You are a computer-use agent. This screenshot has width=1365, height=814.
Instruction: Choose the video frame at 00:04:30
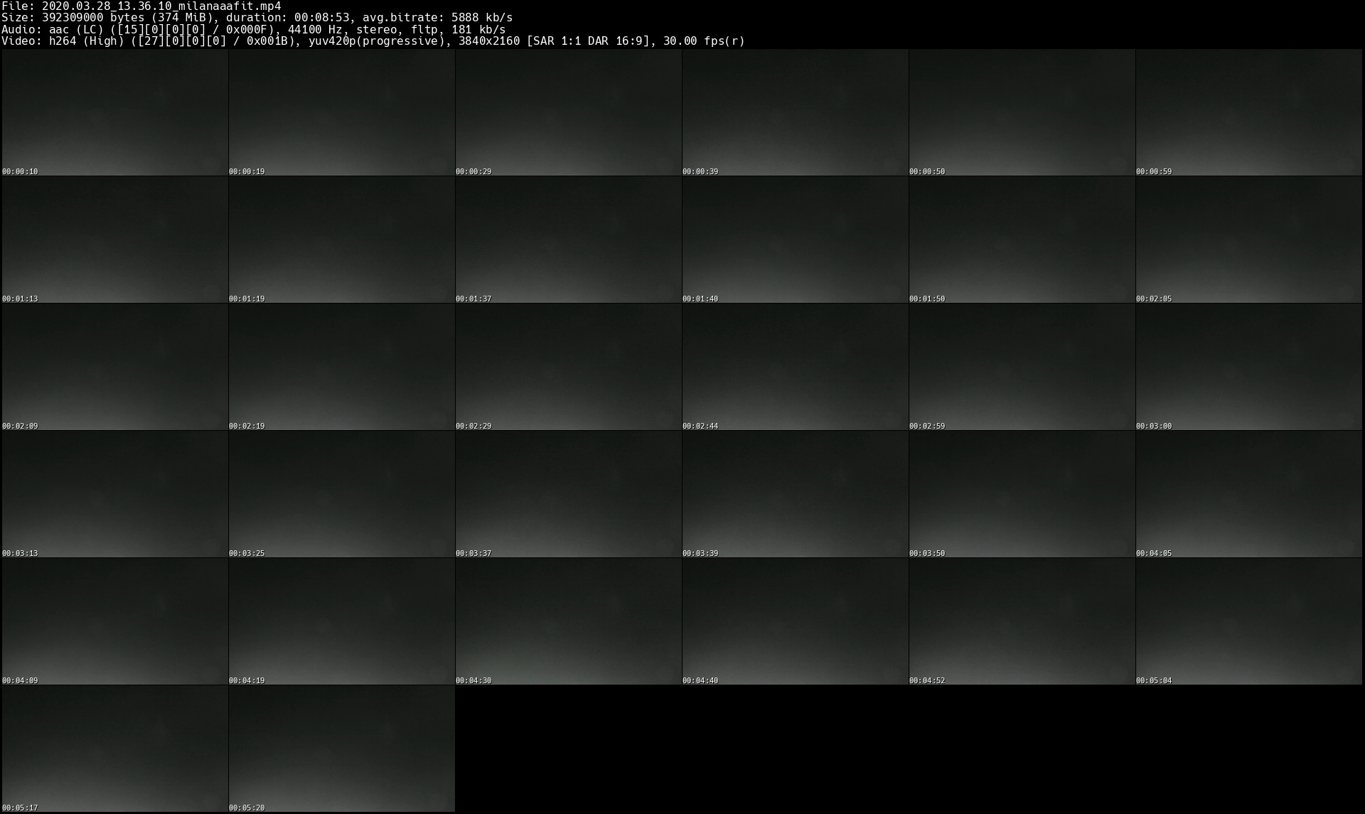(568, 621)
